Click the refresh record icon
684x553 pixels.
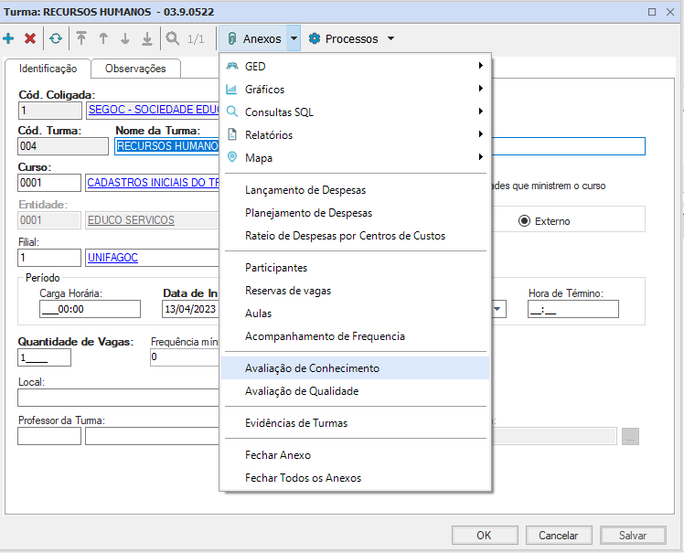click(56, 39)
